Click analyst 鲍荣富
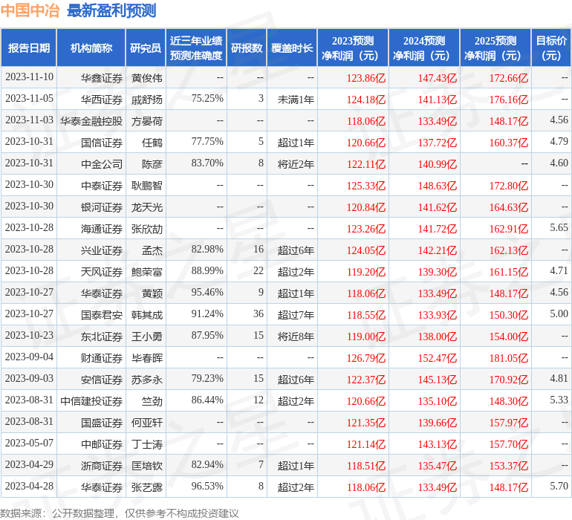The width and height of the screenshot is (572, 520). [146, 272]
